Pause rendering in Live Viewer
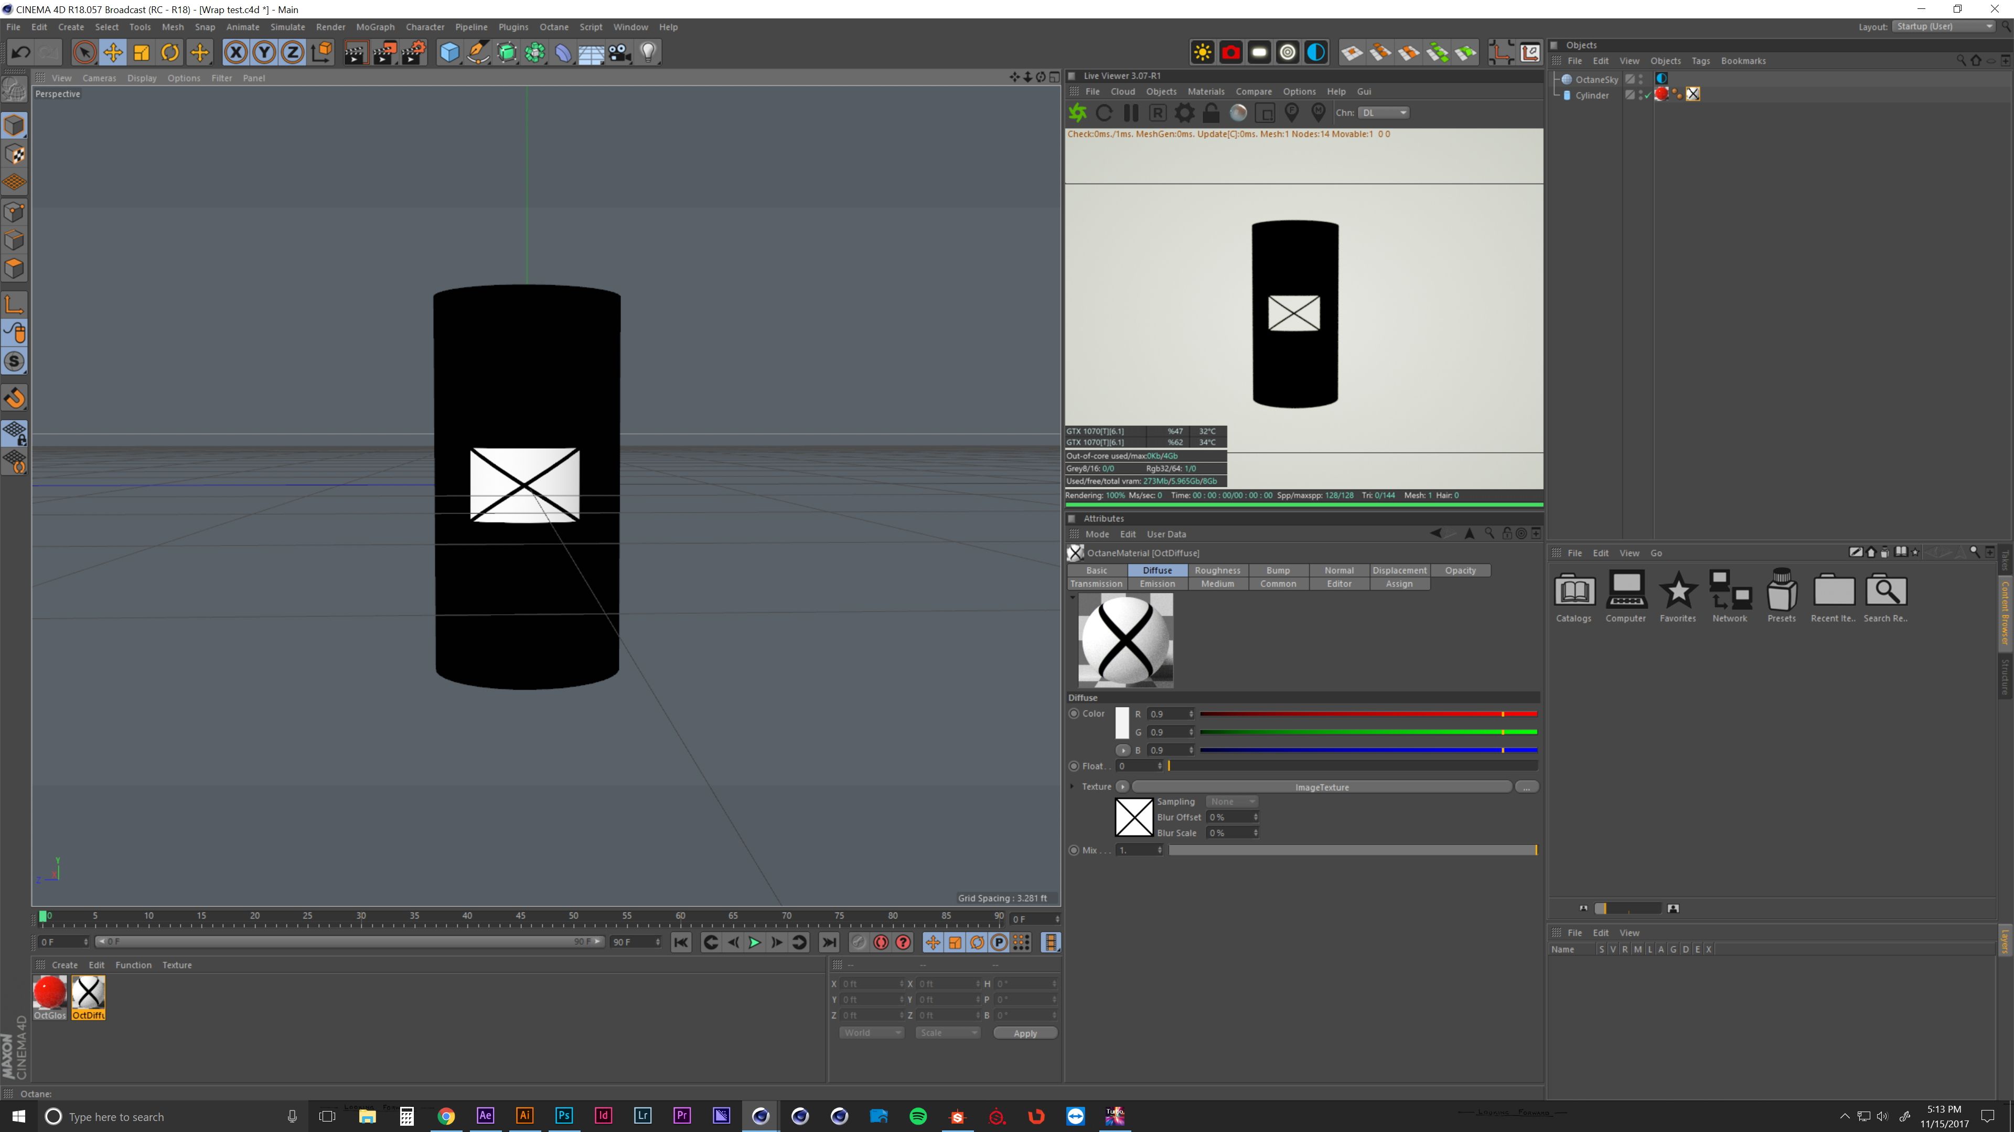Image resolution: width=2014 pixels, height=1132 pixels. point(1131,113)
